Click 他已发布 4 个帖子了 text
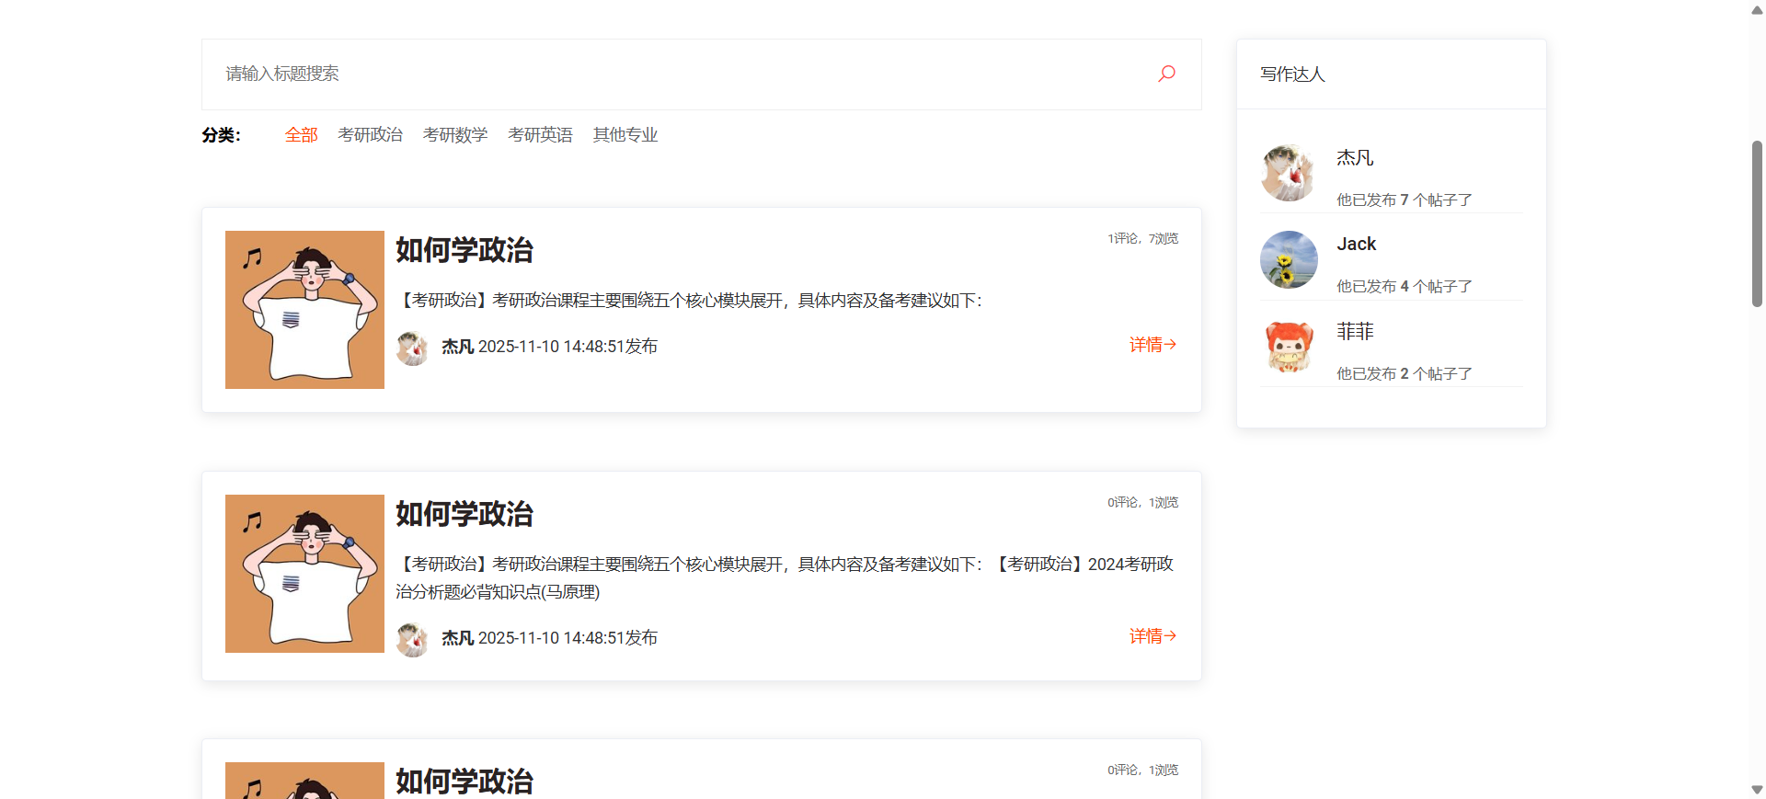The width and height of the screenshot is (1766, 799). [1405, 286]
